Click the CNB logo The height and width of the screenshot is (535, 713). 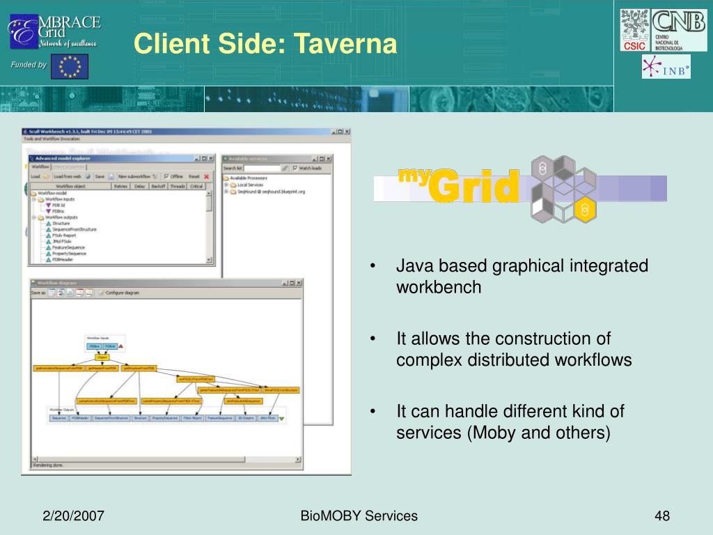pyautogui.click(x=679, y=30)
